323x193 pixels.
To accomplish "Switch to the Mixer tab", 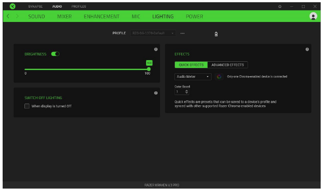I will click(x=65, y=17).
